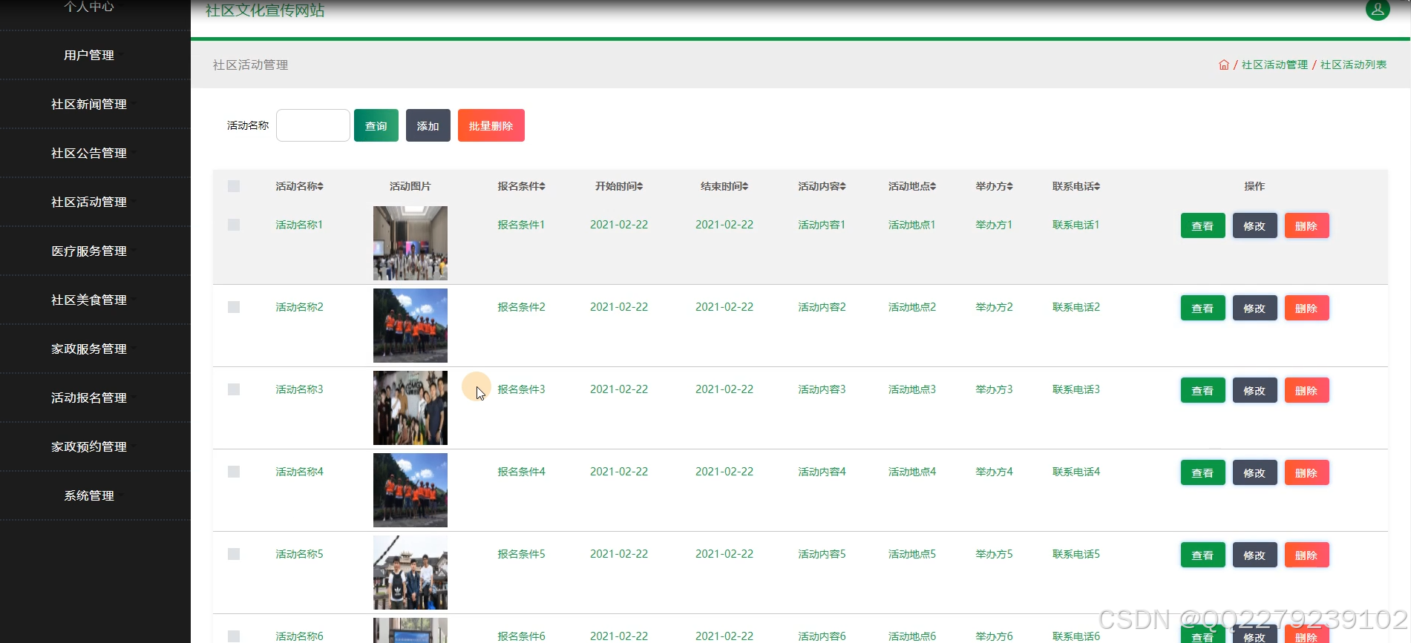Edit 活动名称5 with 修改 button
Image resolution: width=1411 pixels, height=643 pixels.
coord(1254,555)
